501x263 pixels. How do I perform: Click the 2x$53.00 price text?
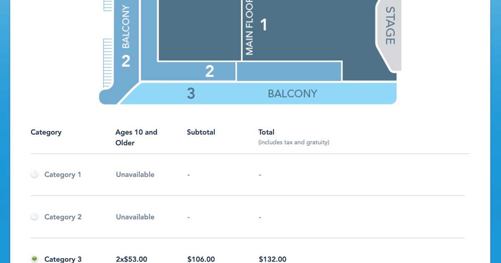(x=131, y=259)
